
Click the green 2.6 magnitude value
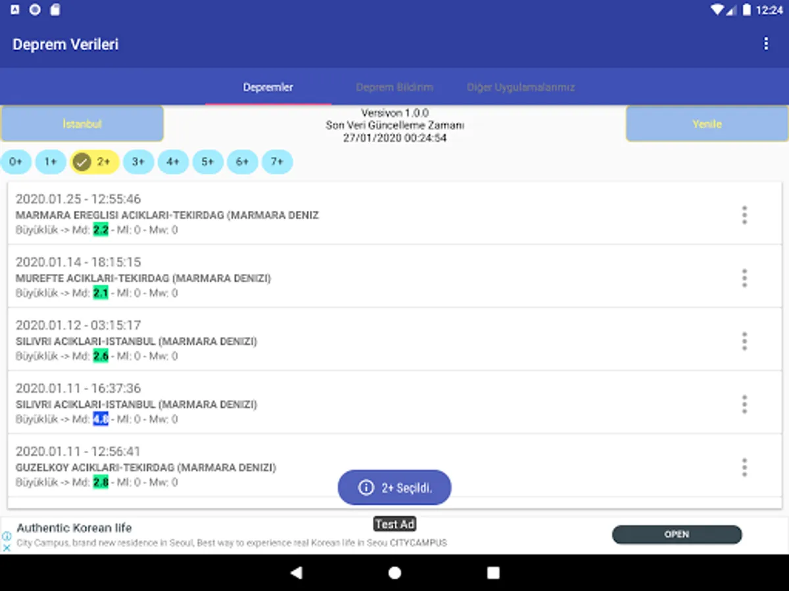point(101,356)
